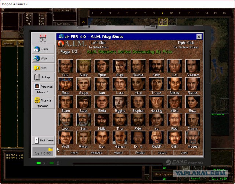Close the A.I.M. Mug Shots window
This screenshot has height=184, width=235.
199,37
